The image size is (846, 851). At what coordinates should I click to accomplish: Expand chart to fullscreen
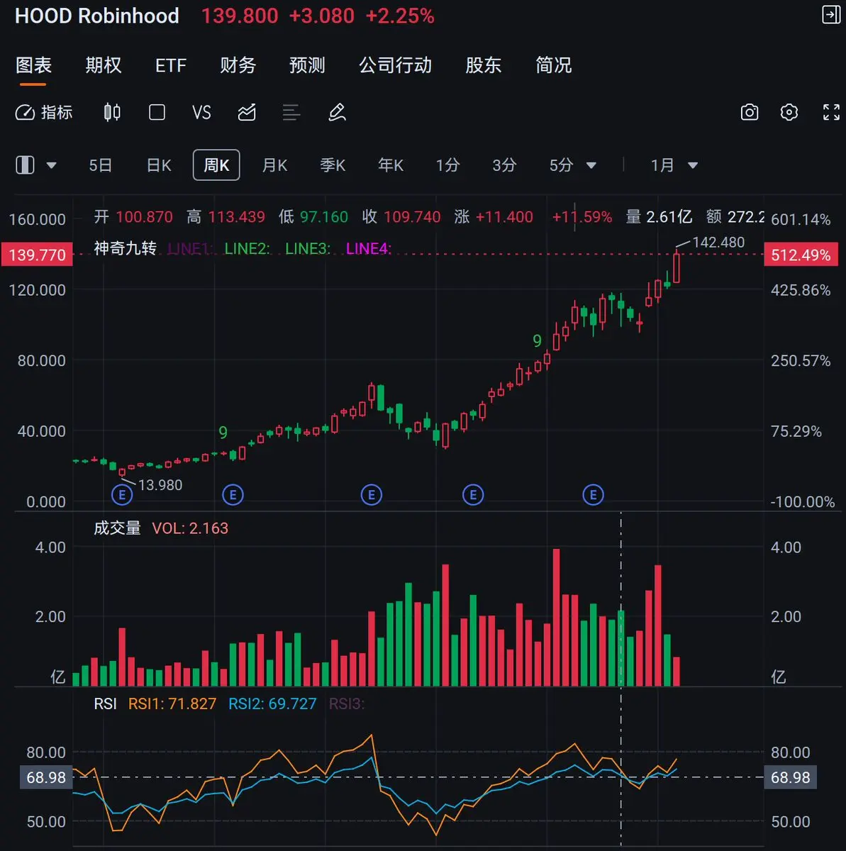click(x=831, y=112)
